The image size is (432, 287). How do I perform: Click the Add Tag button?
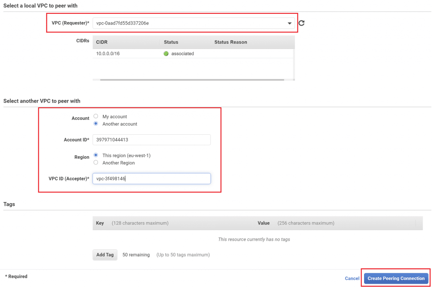click(105, 255)
